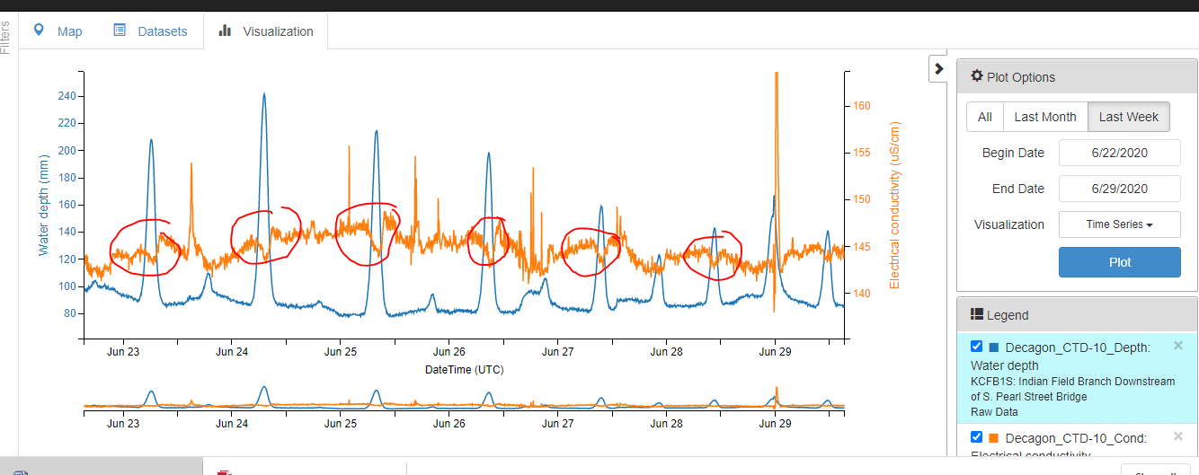The height and width of the screenshot is (475, 1199).
Task: Remove Decagon_CTD-10_Depth series with X
Action: (x=1178, y=346)
